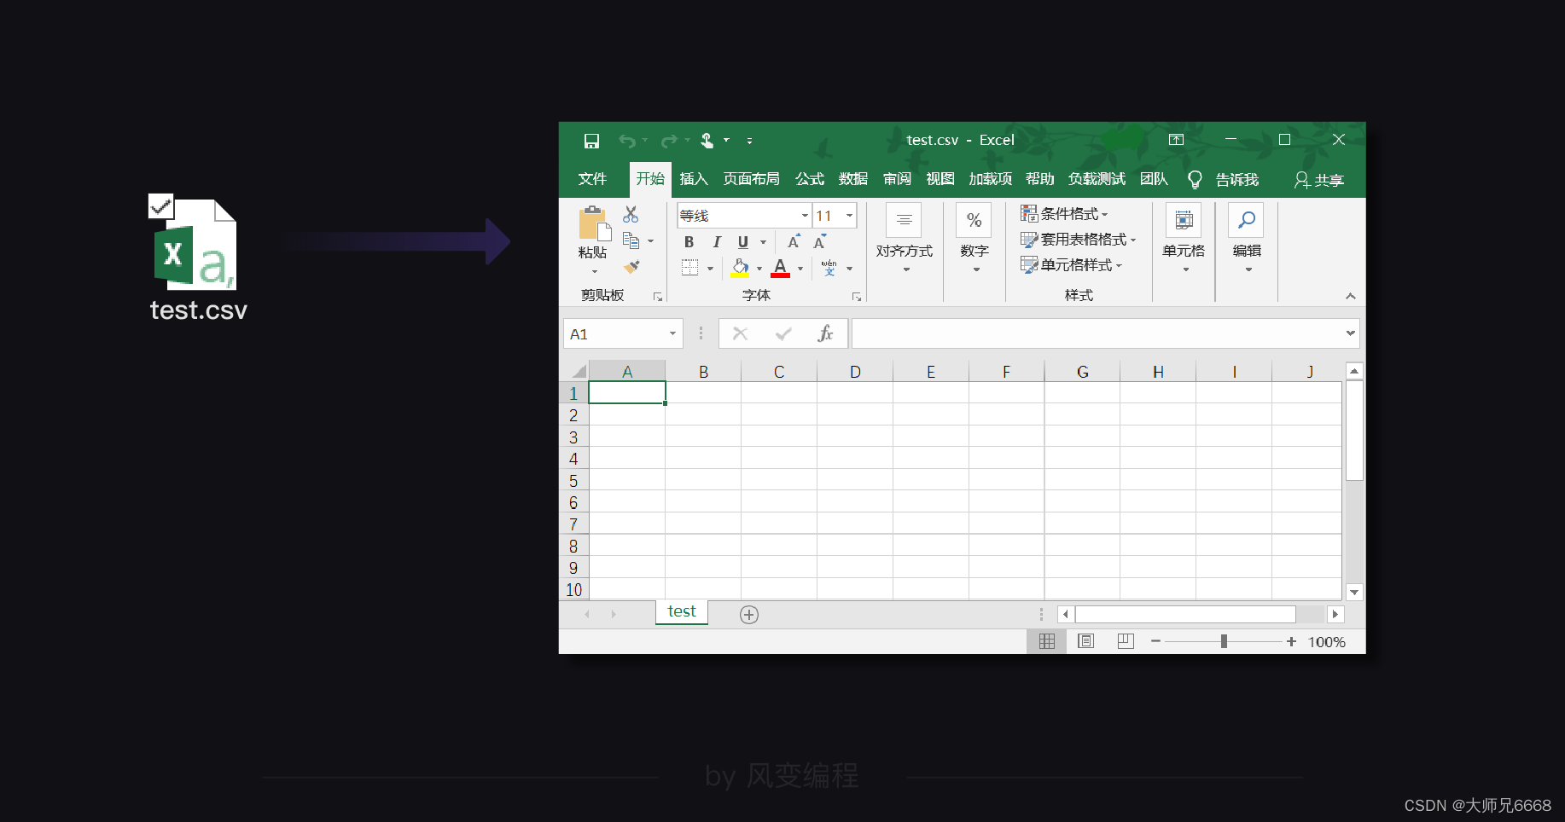Open 条件格式 conditional formatting menu
This screenshot has width=1565, height=822.
pyautogui.click(x=1064, y=214)
